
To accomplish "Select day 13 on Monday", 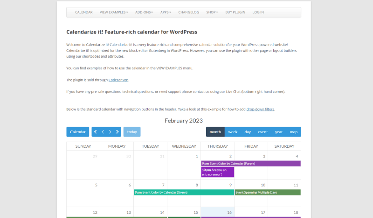I will [x=117, y=212].
